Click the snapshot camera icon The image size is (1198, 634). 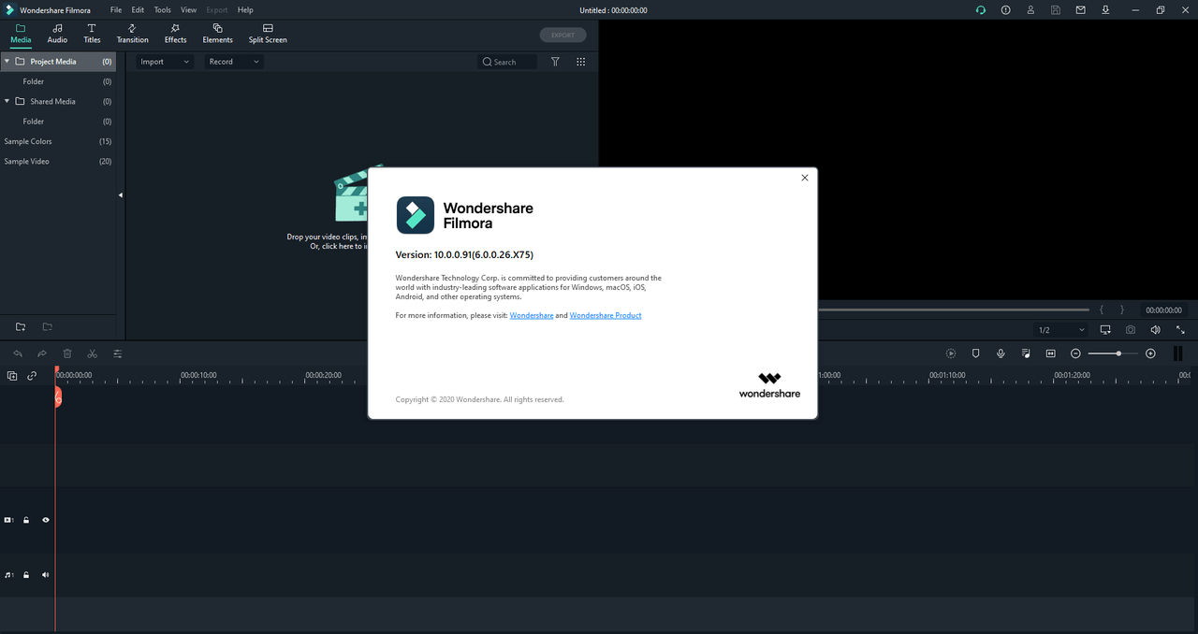click(x=1131, y=330)
